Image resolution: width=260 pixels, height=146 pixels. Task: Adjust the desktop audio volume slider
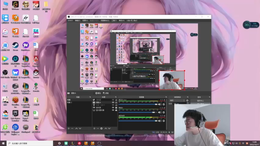pos(138,121)
